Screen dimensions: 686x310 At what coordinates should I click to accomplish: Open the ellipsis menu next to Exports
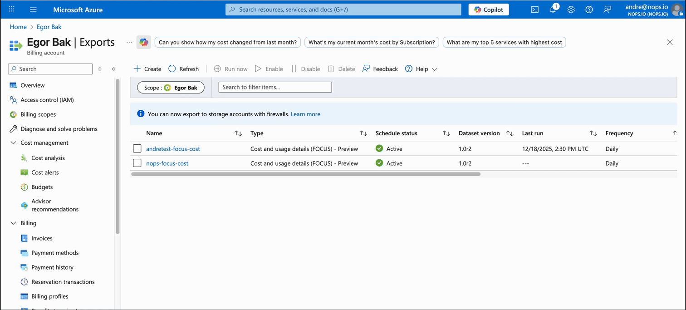129,42
